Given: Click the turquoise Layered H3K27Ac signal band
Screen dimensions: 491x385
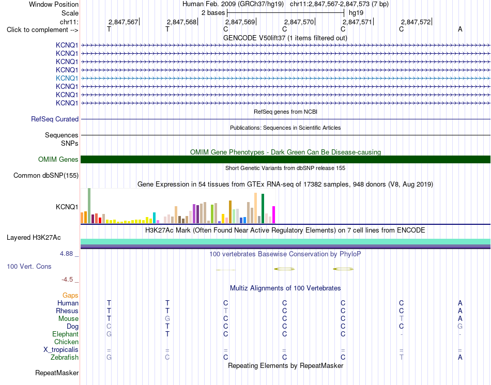Looking at the screenshot, I should (286, 242).
